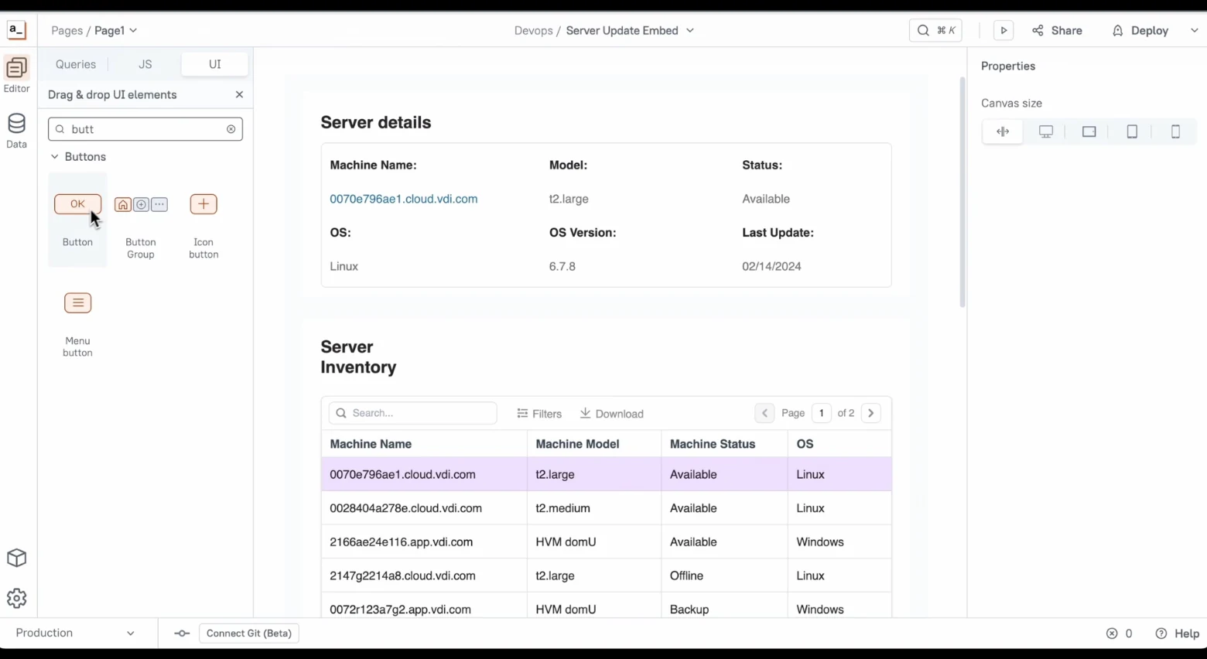The height and width of the screenshot is (659, 1207).
Task: Open the Data sidebar section
Action: 16,131
